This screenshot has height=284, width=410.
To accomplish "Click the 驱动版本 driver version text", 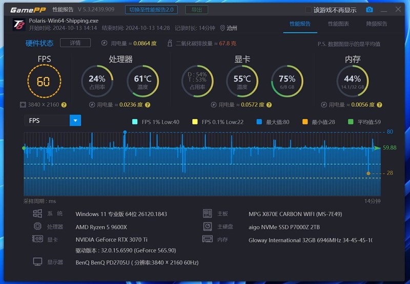I will coord(126,250).
